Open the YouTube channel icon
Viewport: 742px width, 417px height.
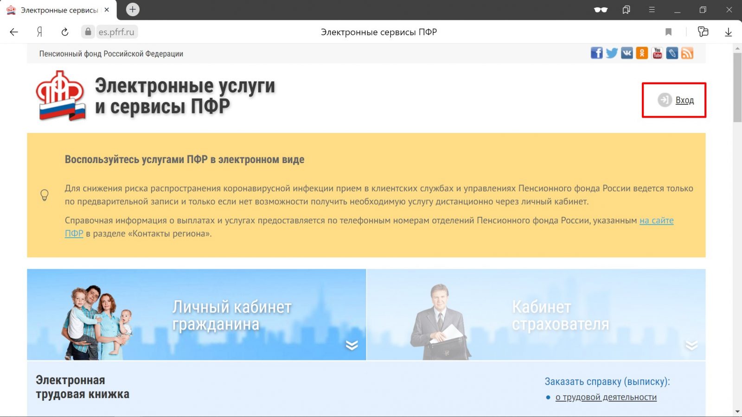click(x=657, y=53)
